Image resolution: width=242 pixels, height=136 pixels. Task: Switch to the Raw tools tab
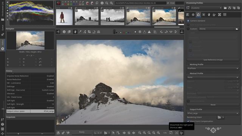pos(219,15)
